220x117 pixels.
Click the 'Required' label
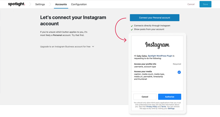click(177, 64)
